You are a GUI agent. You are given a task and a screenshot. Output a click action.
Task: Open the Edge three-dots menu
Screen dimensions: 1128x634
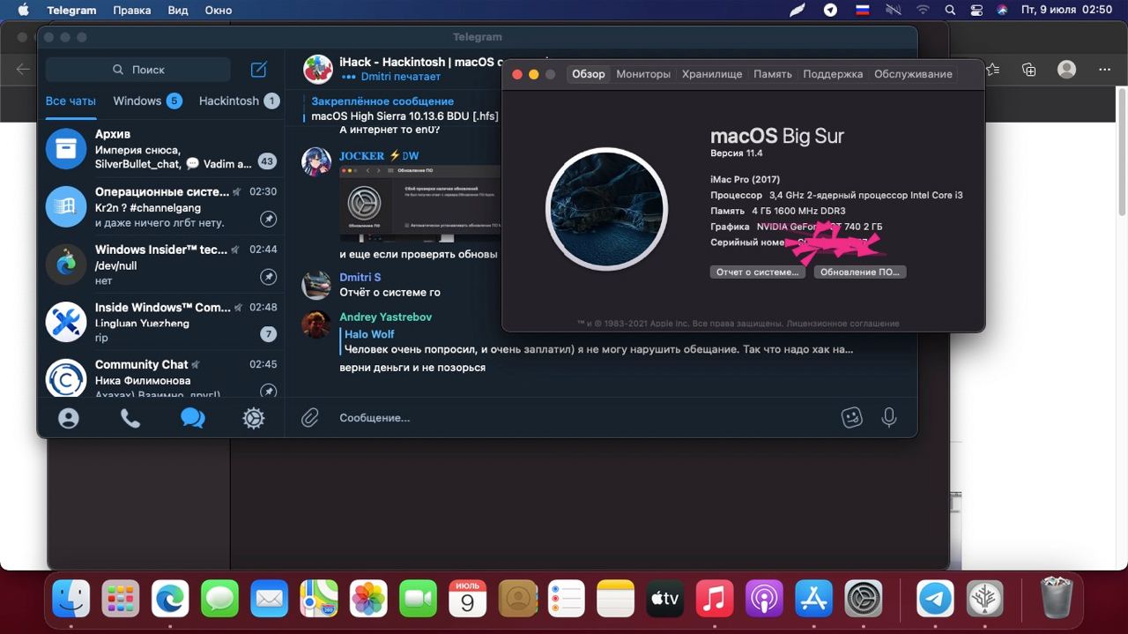(x=1105, y=70)
